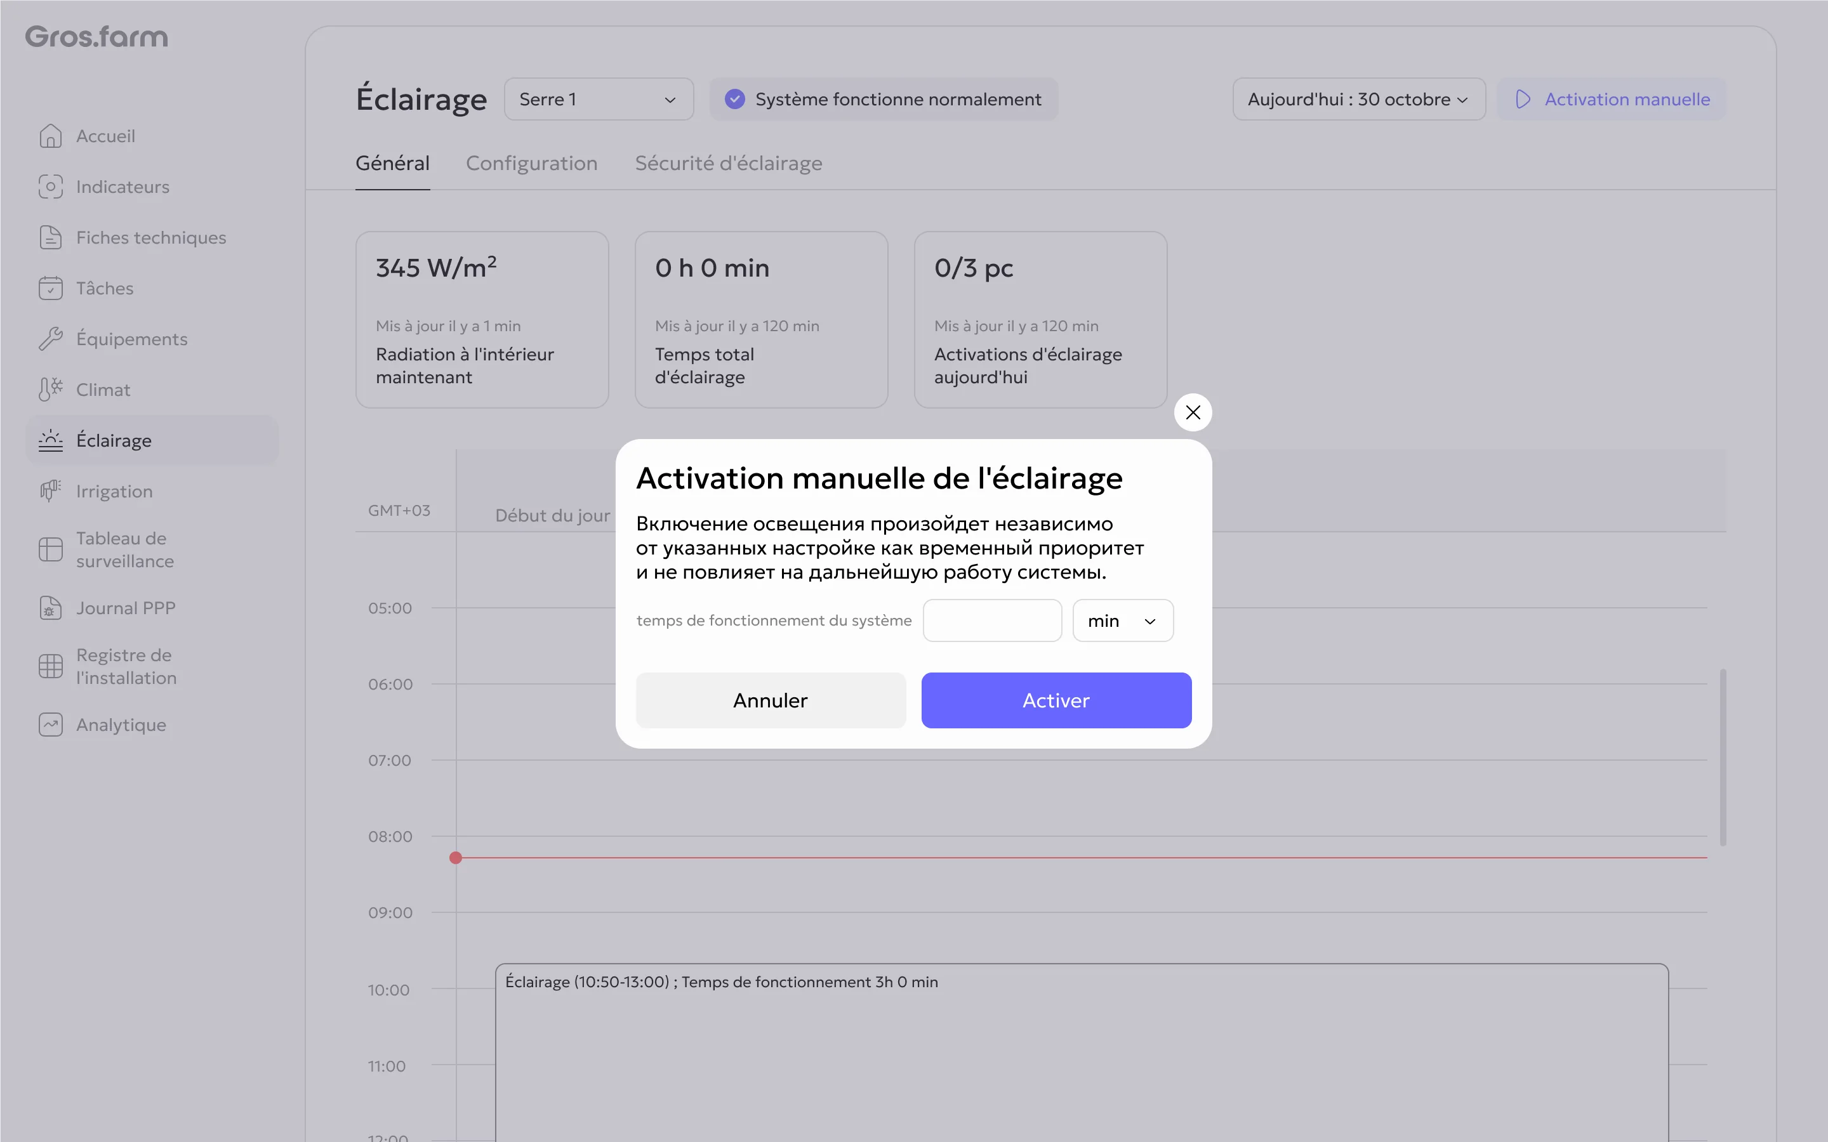Viewport: 1828px width, 1142px height.
Task: Switch to the Sécurité d'éclairage tab
Action: point(728,163)
